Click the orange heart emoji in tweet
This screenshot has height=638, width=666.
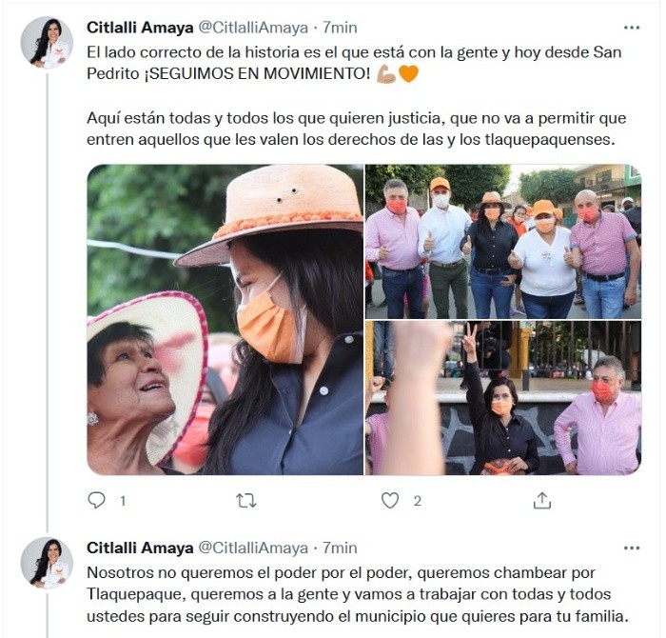408,74
